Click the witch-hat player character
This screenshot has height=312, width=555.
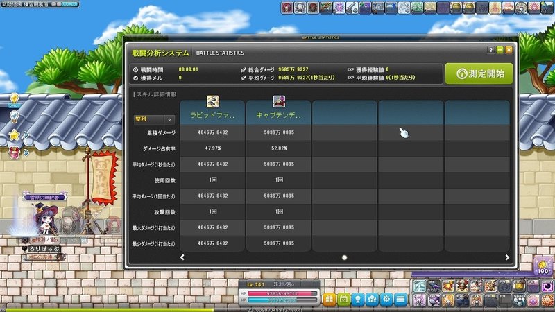tap(46, 219)
